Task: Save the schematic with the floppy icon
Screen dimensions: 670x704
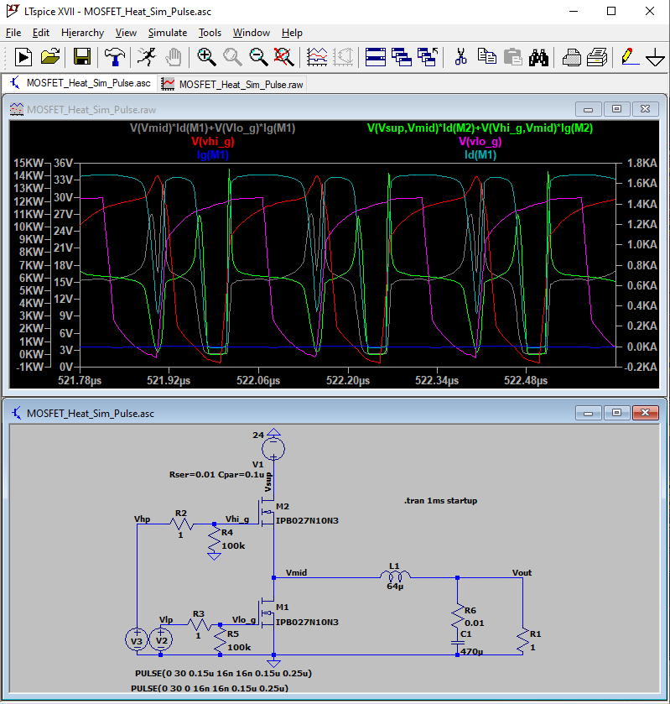Action: pos(82,57)
